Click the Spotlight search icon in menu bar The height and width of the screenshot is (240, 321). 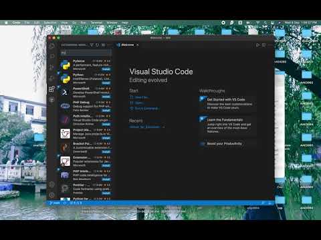pyautogui.click(x=265, y=23)
